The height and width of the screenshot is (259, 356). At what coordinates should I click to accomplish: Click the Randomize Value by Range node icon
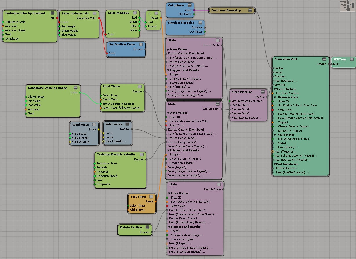click(76, 88)
